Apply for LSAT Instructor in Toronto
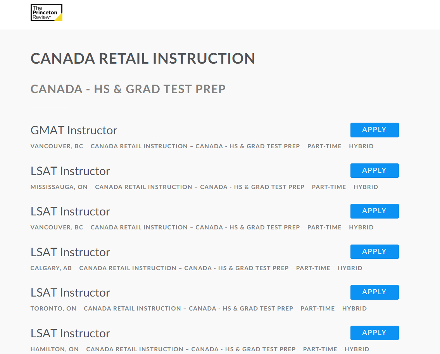The height and width of the screenshot is (354, 440). 374,292
